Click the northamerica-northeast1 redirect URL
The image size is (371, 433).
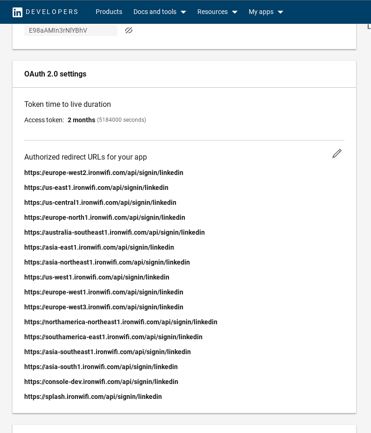121,322
